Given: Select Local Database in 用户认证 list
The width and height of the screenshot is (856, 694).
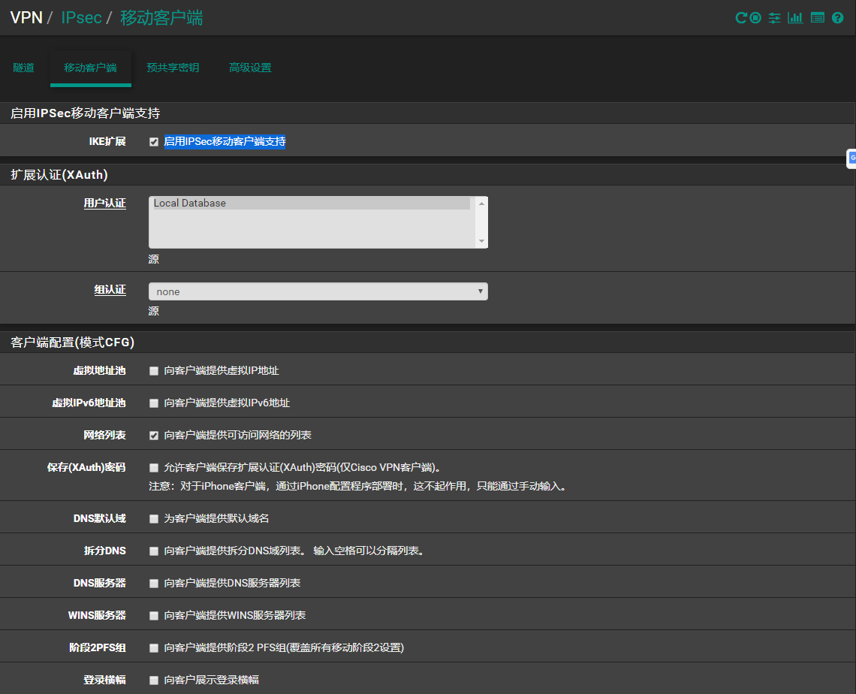Looking at the screenshot, I should (311, 203).
